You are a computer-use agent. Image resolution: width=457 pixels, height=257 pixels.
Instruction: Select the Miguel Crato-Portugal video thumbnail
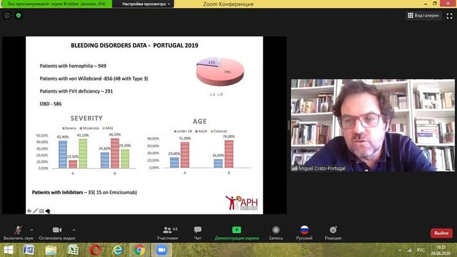373,125
